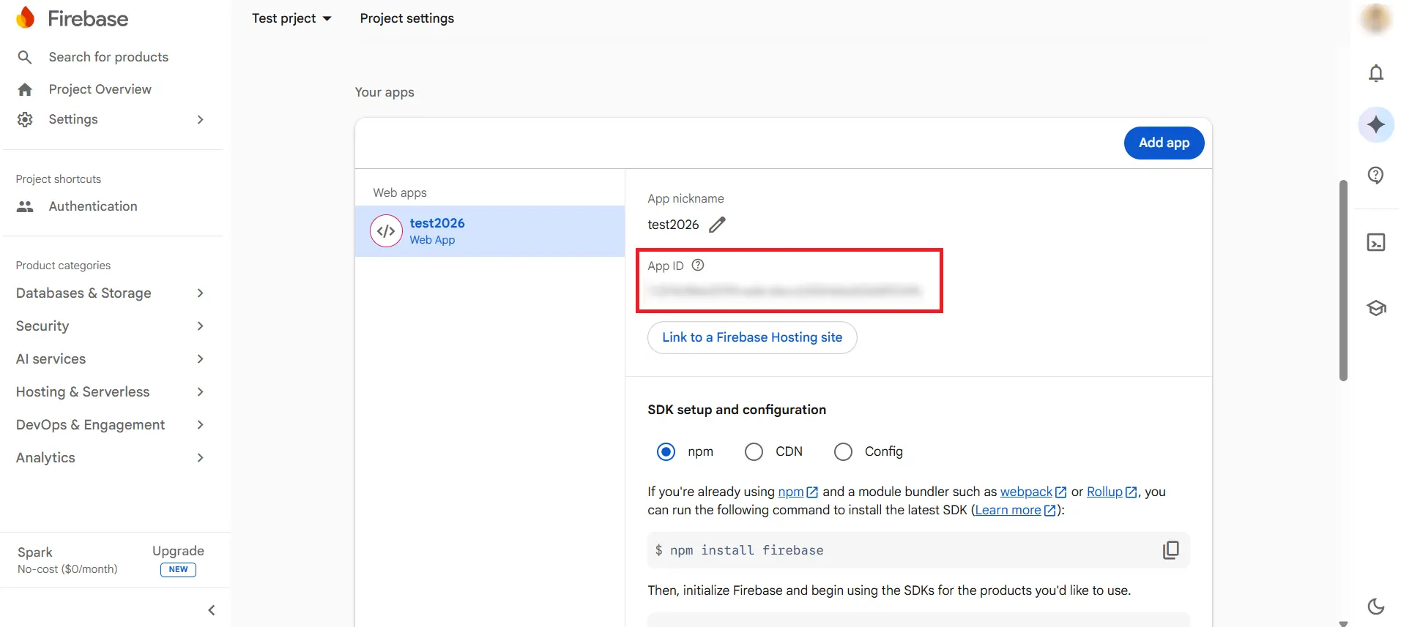Viewport: 1401px width, 627px height.
Task: Click the Search for products field
Action: [108, 57]
